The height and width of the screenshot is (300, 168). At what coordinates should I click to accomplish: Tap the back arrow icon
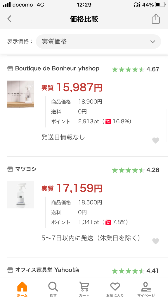(x=9, y=19)
